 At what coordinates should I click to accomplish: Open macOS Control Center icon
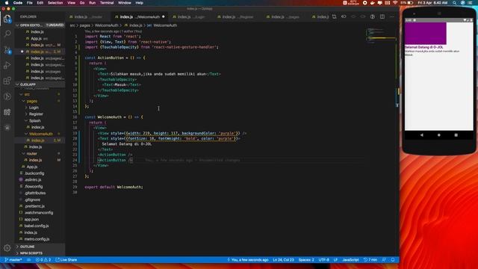click(471, 3)
